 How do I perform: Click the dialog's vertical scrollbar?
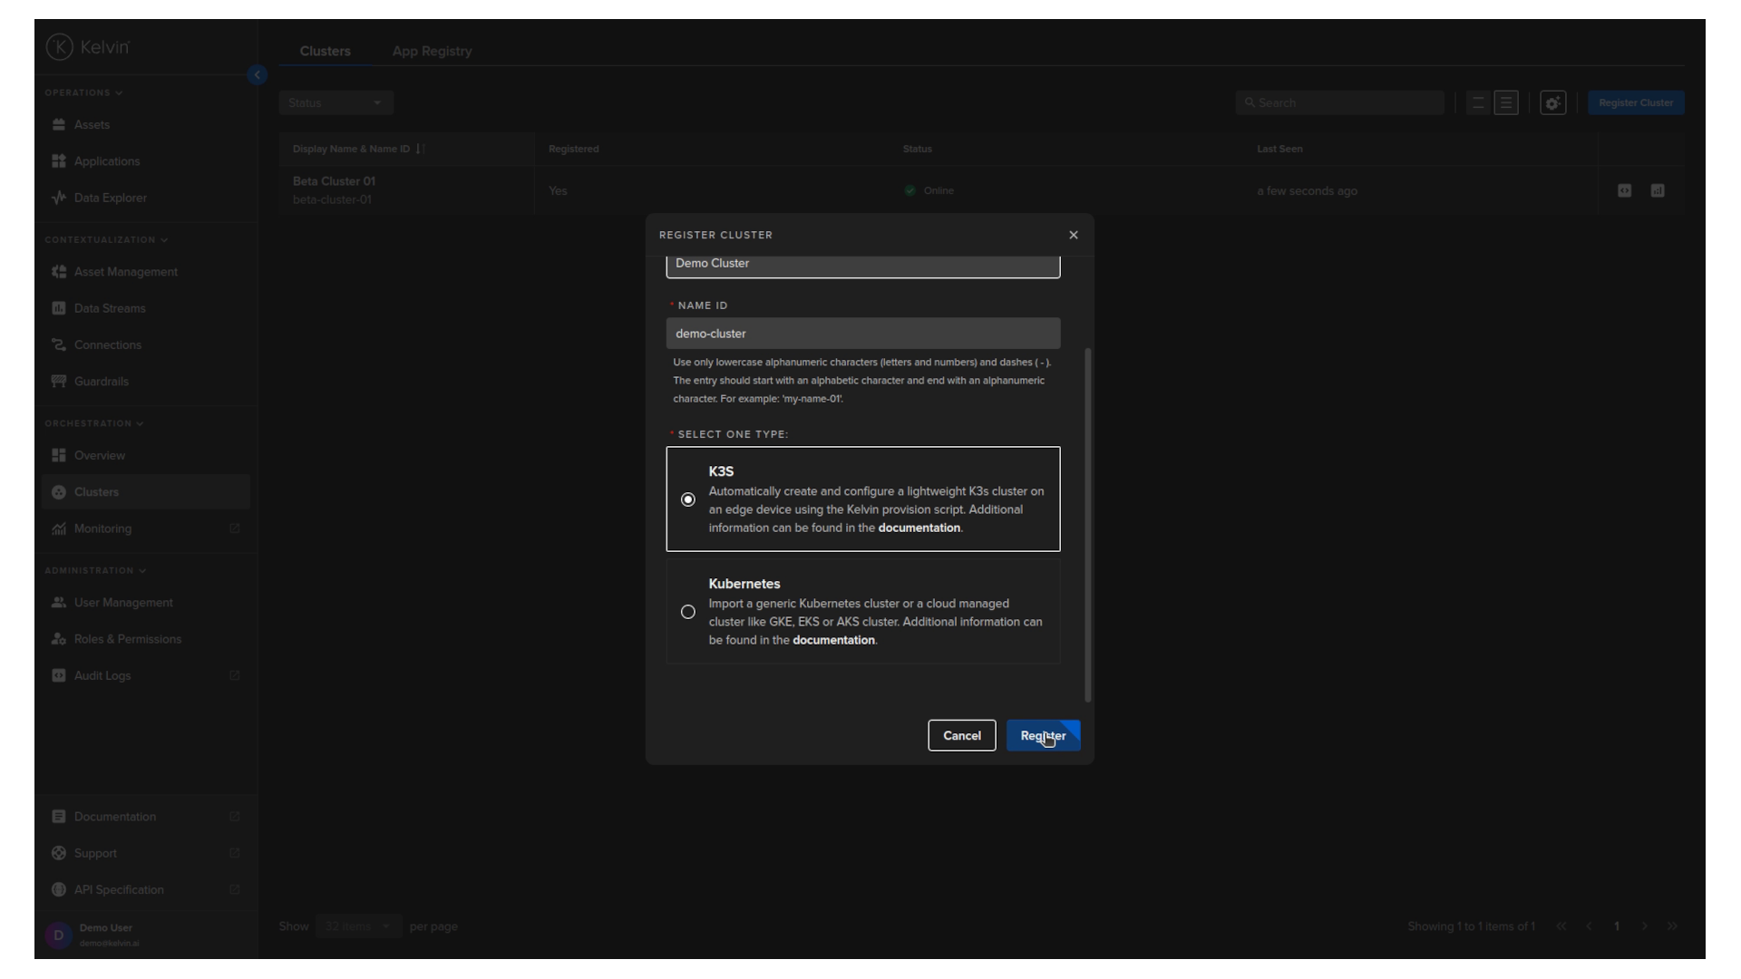tap(1088, 524)
